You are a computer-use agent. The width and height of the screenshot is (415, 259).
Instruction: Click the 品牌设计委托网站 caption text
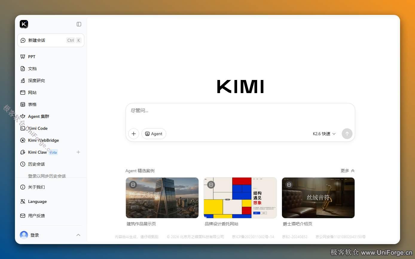(222, 224)
